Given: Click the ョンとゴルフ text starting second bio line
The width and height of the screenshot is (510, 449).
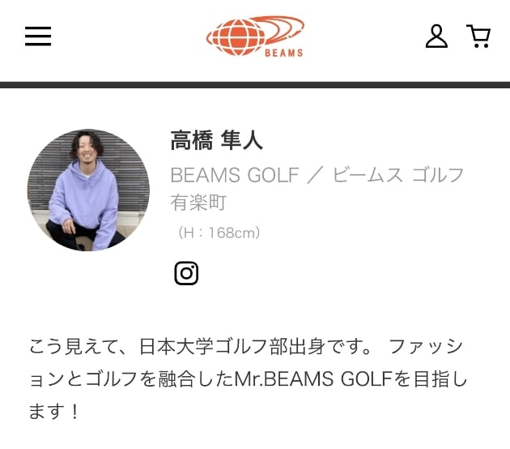Looking at the screenshot, I should click(83, 379).
